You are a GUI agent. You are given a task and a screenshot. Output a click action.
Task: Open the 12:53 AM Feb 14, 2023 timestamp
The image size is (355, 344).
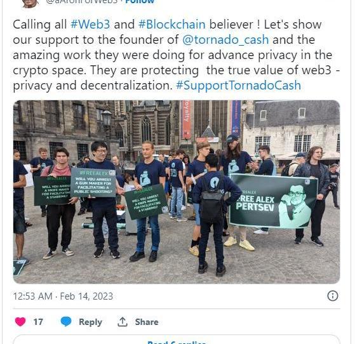click(x=63, y=296)
